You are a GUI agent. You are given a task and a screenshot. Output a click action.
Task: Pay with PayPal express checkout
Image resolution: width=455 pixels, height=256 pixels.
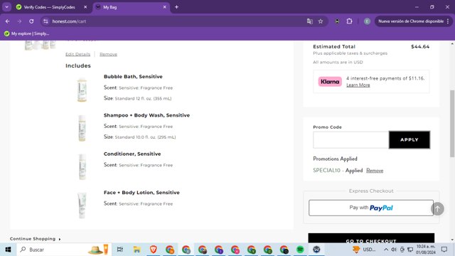click(371, 208)
